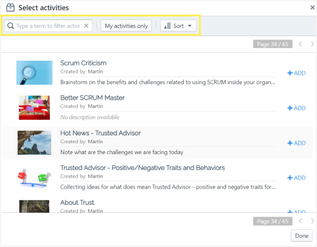The height and width of the screenshot is (247, 317).
Task: Click the bottom Page 34 / 65 indicator
Action: tap(273, 221)
